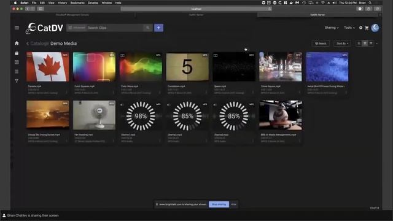Screen dimensions: 393x221
Task: Click the Hide link next to Stop sharing
Action: (x=233, y=204)
